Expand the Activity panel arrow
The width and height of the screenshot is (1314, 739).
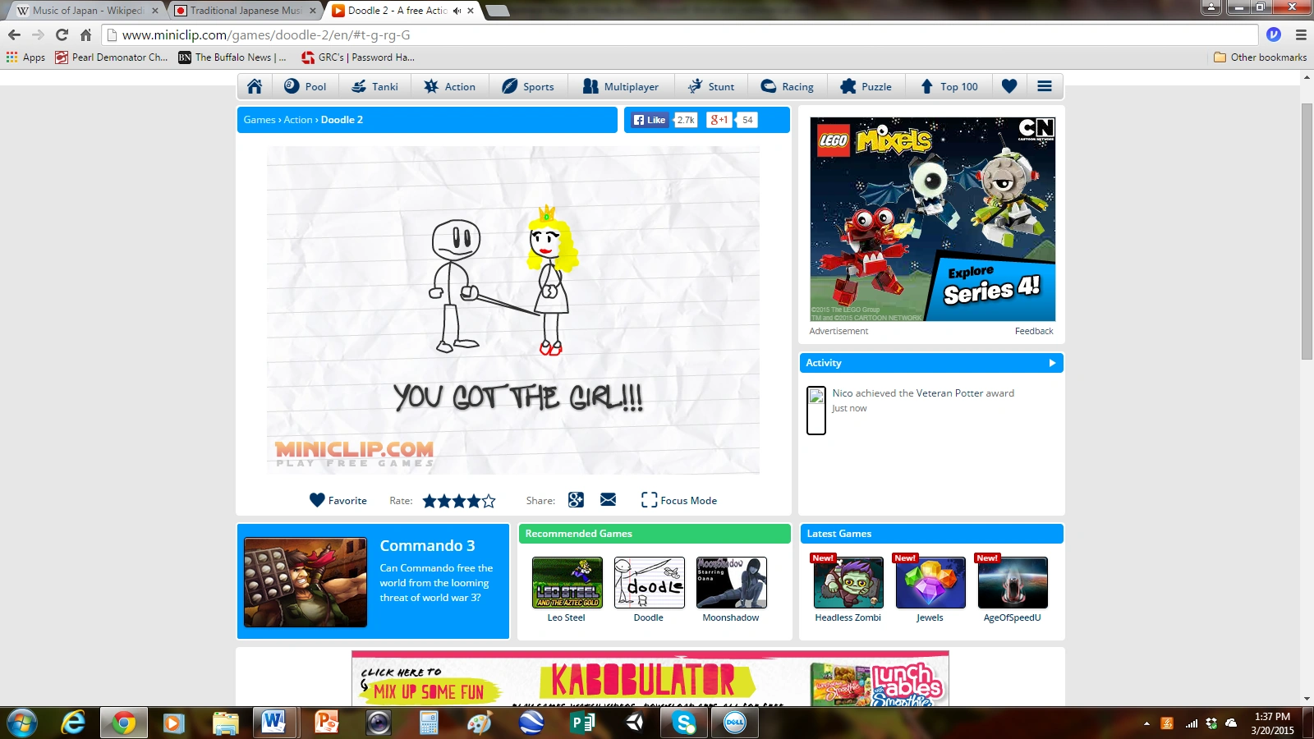click(x=1052, y=363)
